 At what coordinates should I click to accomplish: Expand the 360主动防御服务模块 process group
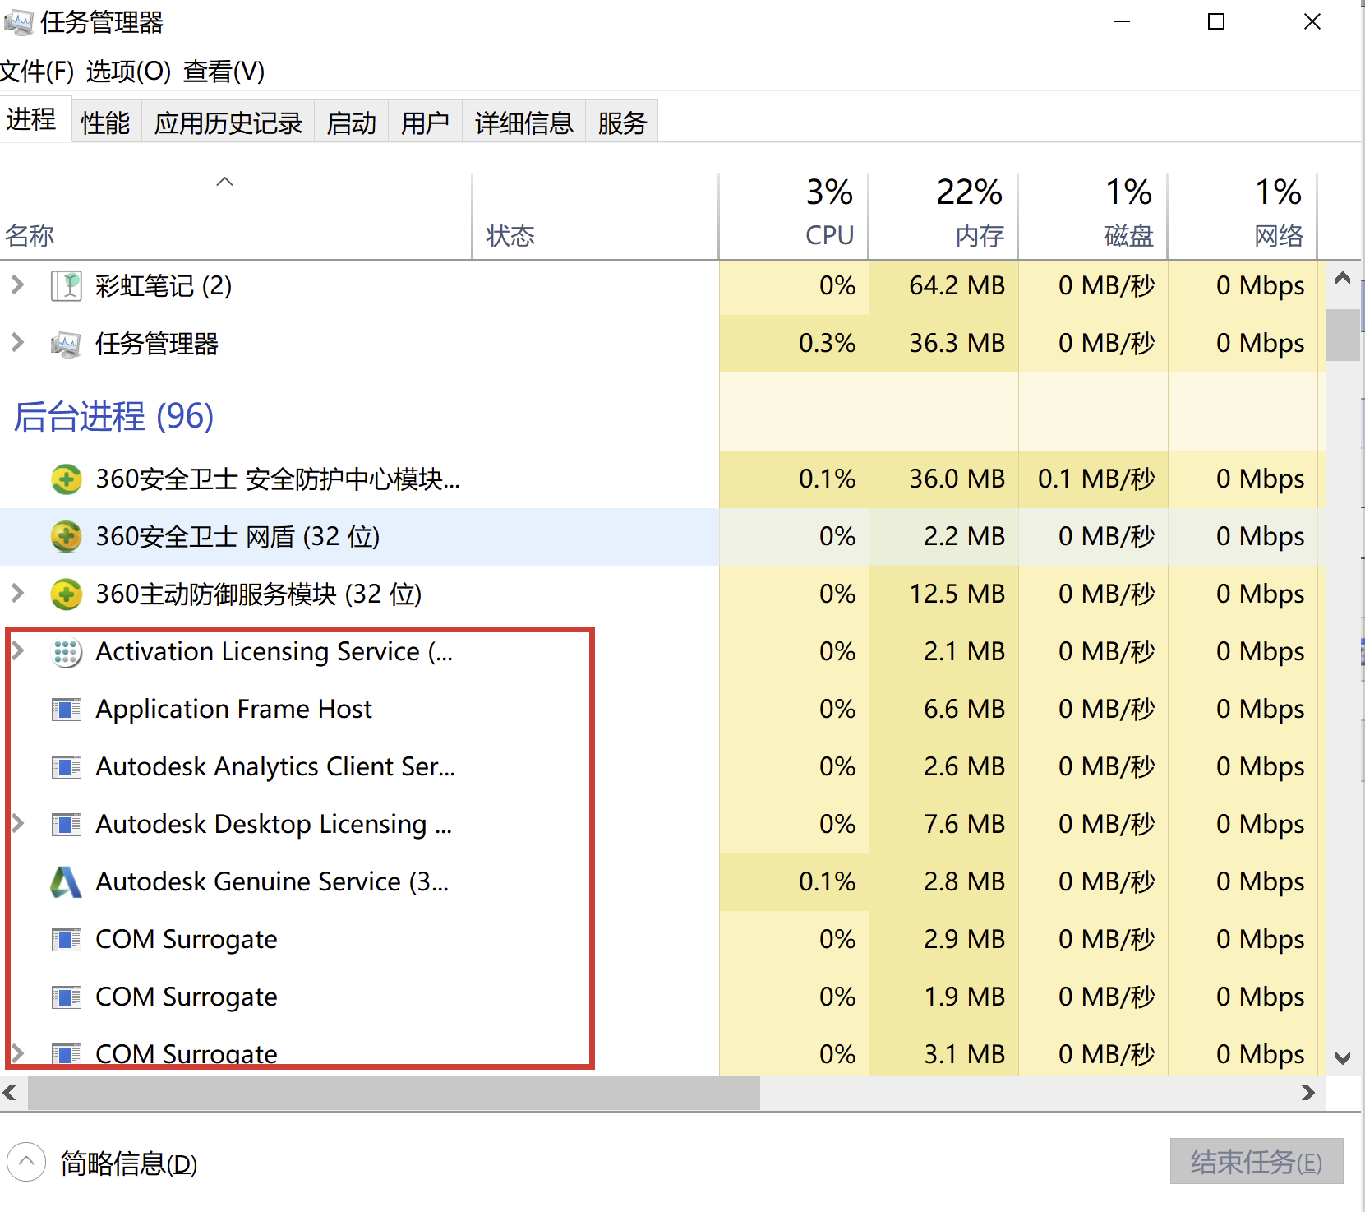tap(17, 593)
